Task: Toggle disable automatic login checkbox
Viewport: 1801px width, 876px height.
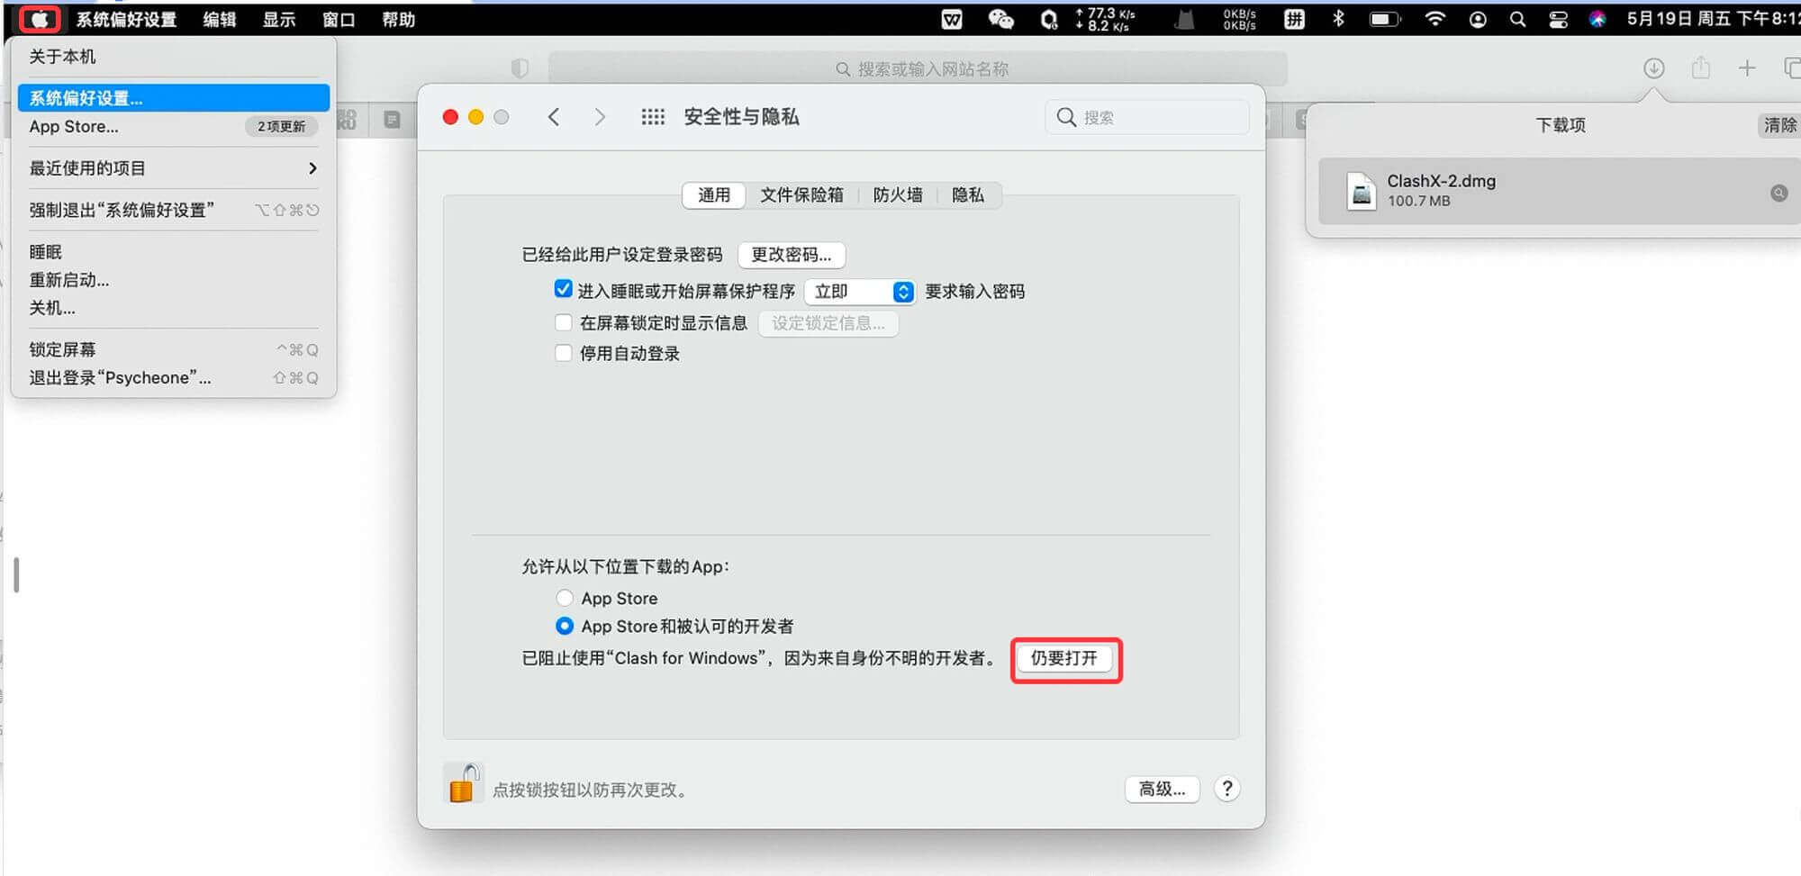Action: click(564, 353)
